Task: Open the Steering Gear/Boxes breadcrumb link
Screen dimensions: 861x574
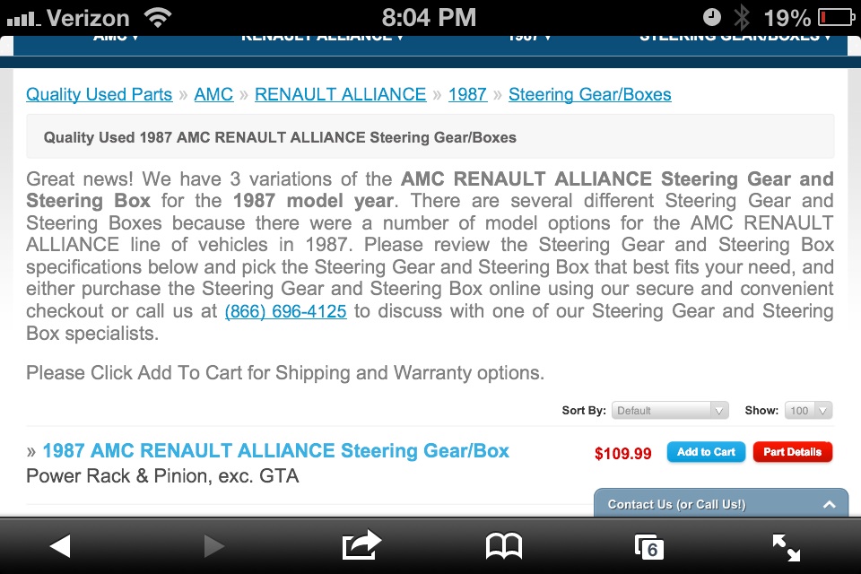Action: (x=590, y=94)
